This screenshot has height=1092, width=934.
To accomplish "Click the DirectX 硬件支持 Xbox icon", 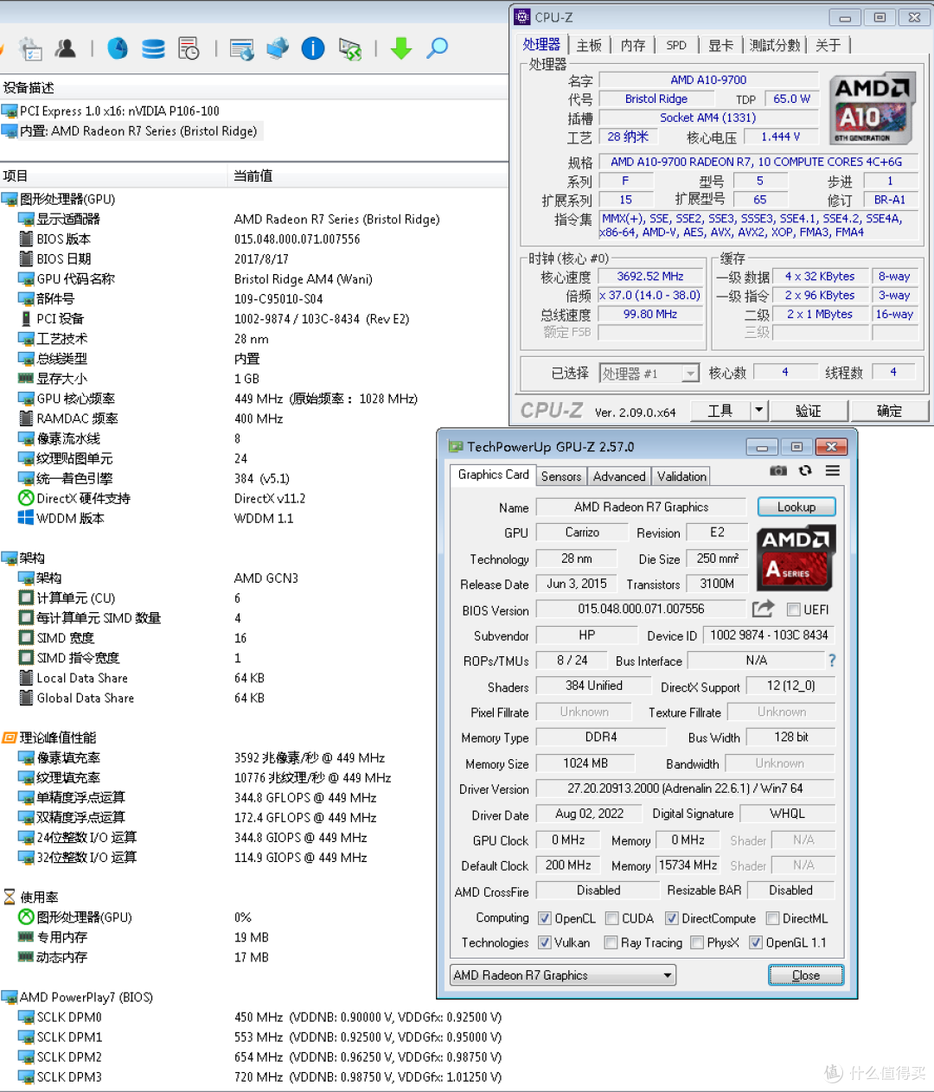I will 26,498.
